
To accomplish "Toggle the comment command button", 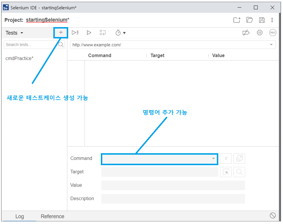I will point(226,158).
